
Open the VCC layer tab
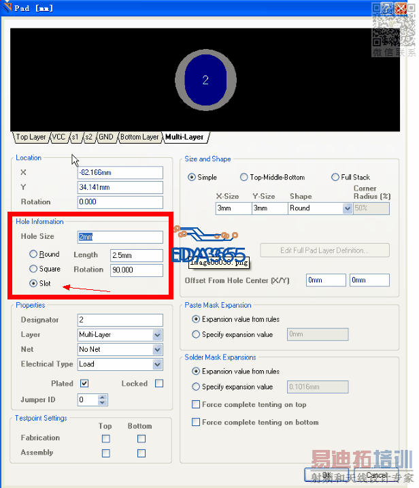click(x=58, y=137)
